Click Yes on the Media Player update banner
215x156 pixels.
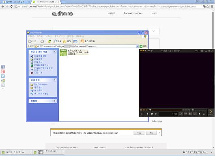[139, 133]
